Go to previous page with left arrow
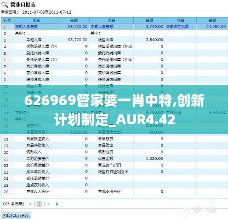The width and height of the screenshot is (228, 219). (30, 204)
